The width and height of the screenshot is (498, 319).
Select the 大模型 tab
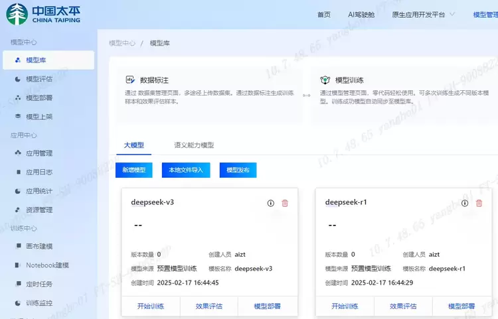133,145
